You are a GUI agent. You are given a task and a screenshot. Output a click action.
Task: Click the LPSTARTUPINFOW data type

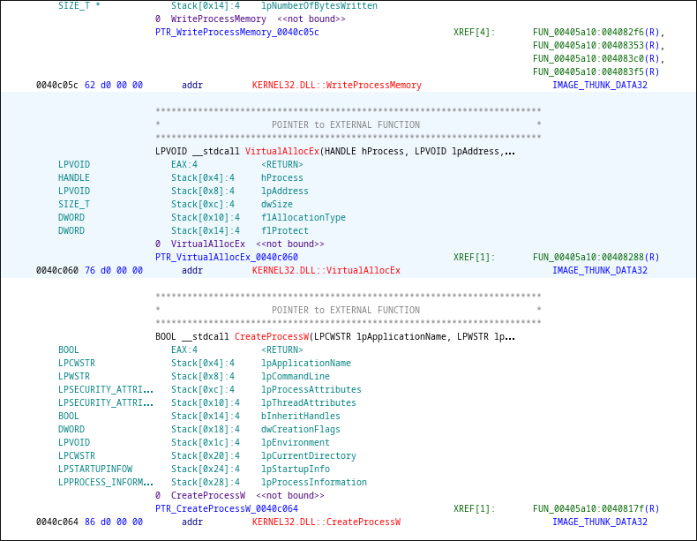click(x=95, y=470)
